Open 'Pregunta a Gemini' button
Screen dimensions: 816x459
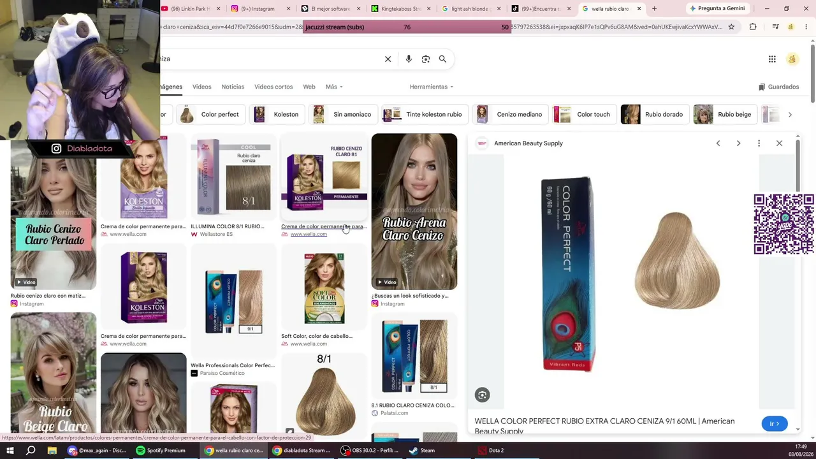coord(717,9)
